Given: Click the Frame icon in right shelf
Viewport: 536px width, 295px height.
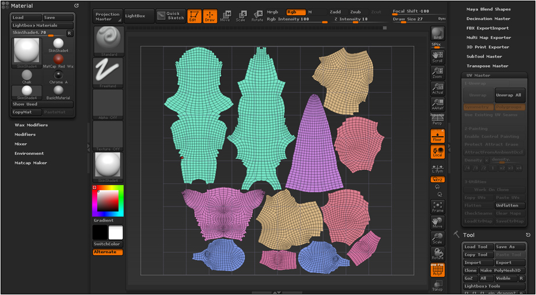Looking at the screenshot, I should [438, 207].
